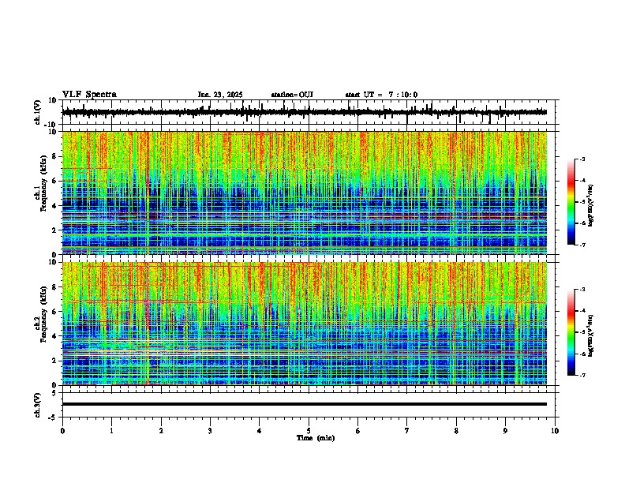
Task: Click the ch.2 spectrogram color scale bar
Action: pos(571,332)
